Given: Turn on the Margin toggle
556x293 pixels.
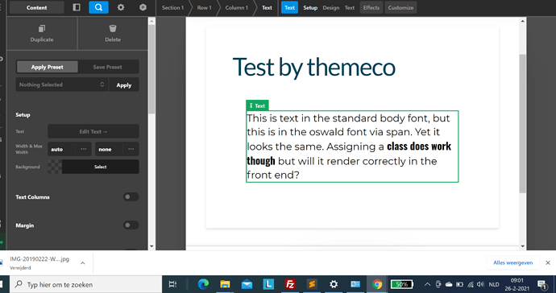Looking at the screenshot, I should [x=131, y=225].
